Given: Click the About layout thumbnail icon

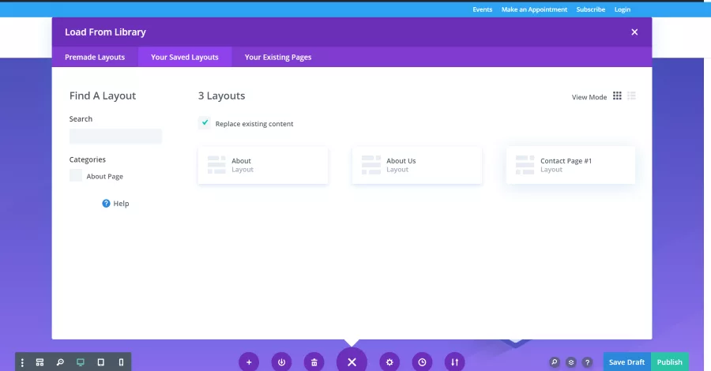Looking at the screenshot, I should [x=216, y=165].
